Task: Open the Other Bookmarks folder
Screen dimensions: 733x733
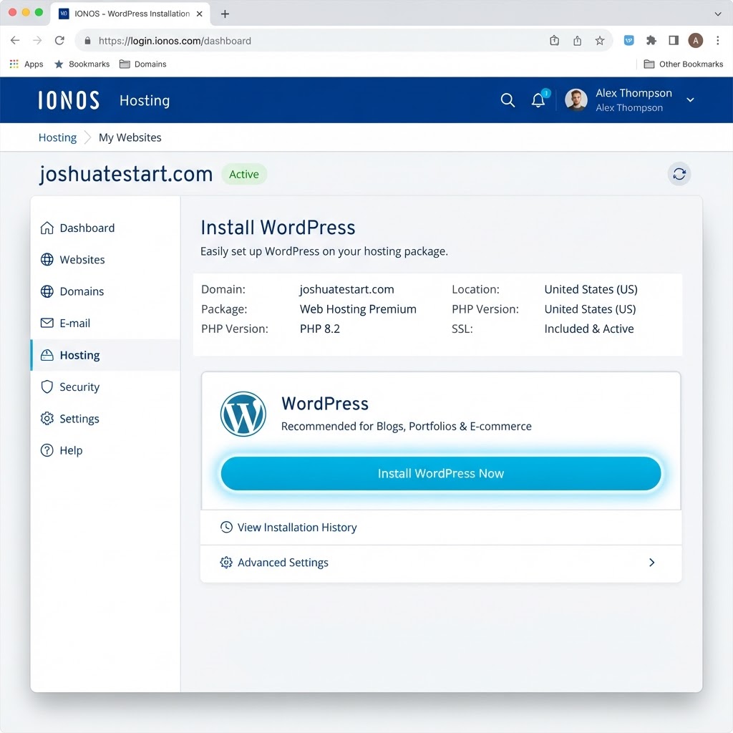Action: click(x=684, y=64)
